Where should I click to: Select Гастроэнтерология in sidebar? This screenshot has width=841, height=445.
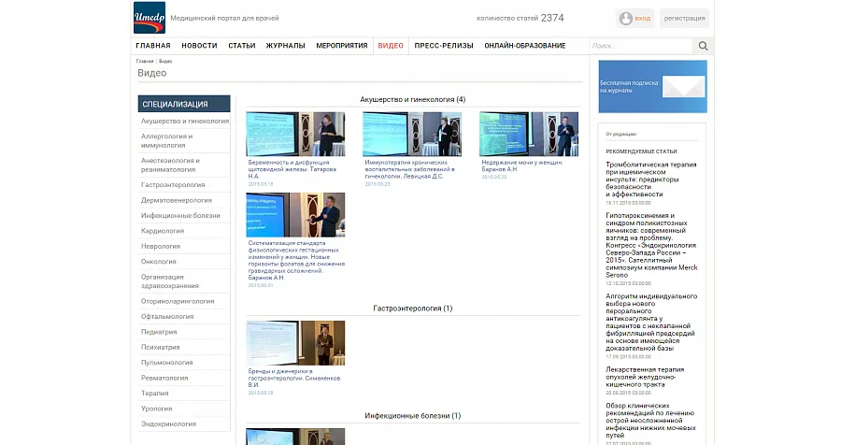(x=173, y=185)
